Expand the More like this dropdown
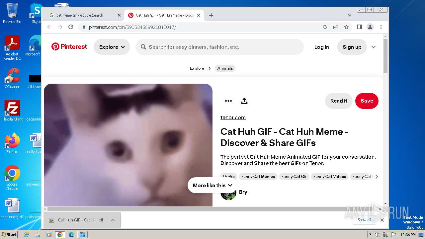The width and height of the screenshot is (425, 239). [x=212, y=185]
